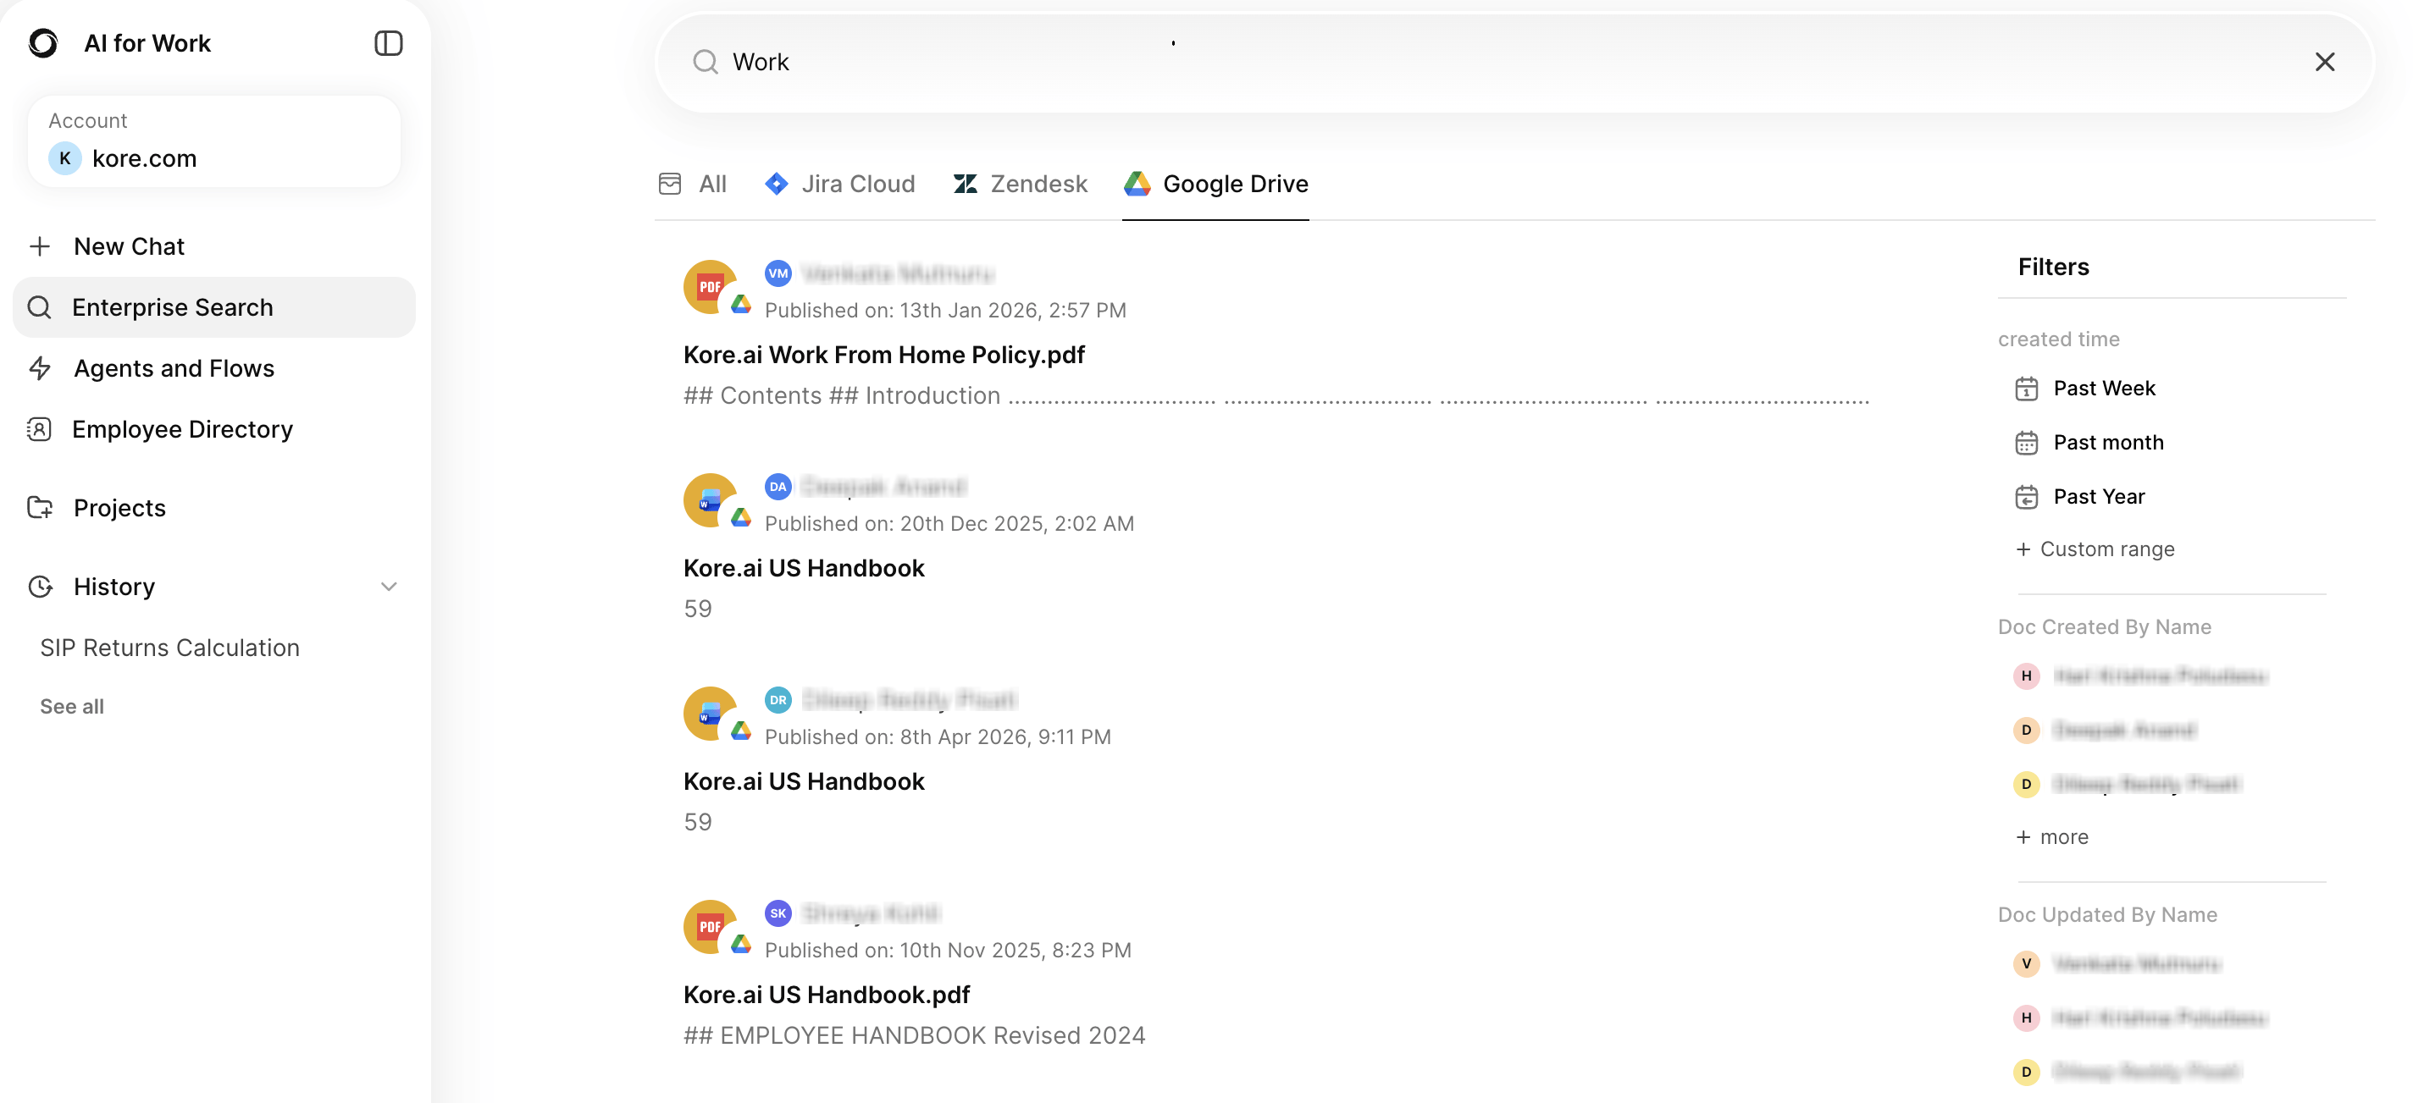The height and width of the screenshot is (1103, 2413).
Task: Click the AI for Work logo icon
Action: pyautogui.click(x=43, y=43)
